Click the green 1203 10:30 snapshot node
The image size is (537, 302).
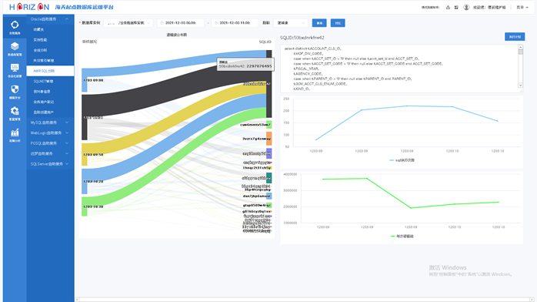tap(85, 206)
